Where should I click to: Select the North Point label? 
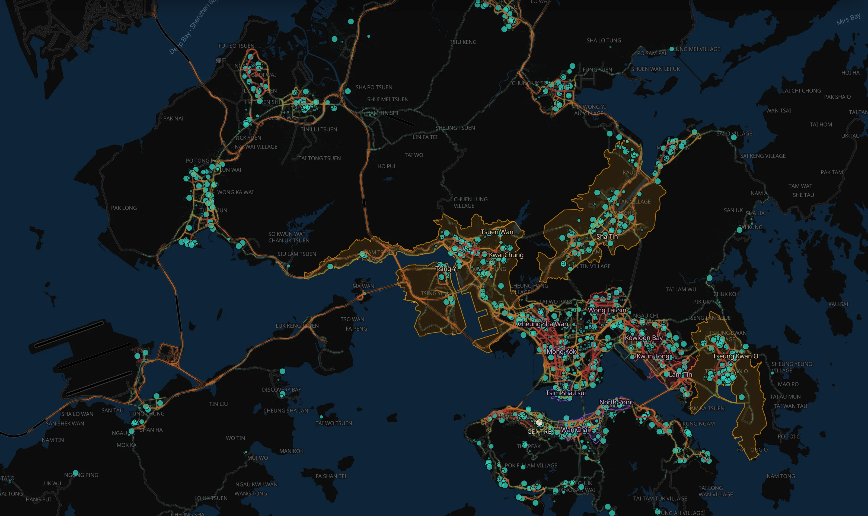(616, 402)
